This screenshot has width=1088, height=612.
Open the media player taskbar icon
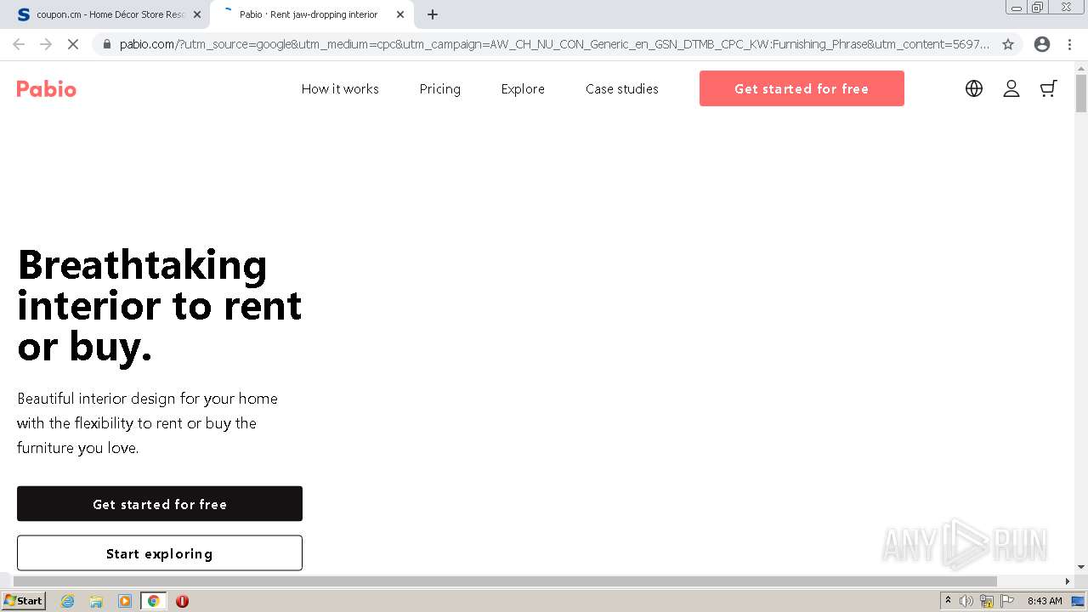[x=125, y=601]
